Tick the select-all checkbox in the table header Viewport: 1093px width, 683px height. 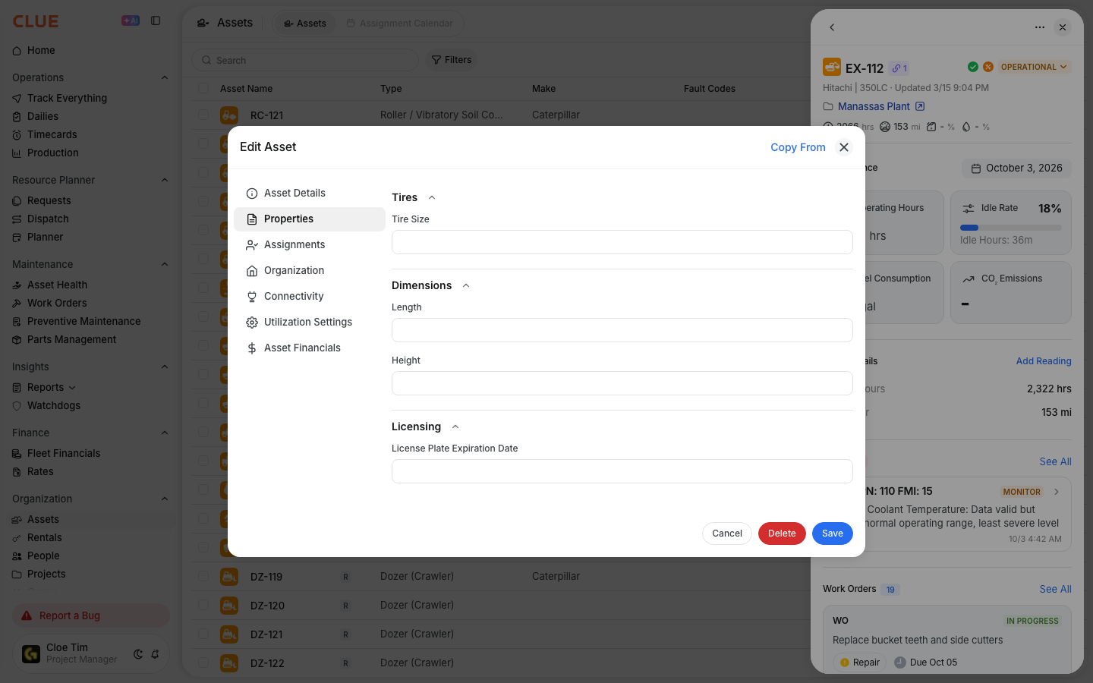pos(203,88)
